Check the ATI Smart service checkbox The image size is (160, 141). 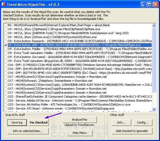point(6,109)
